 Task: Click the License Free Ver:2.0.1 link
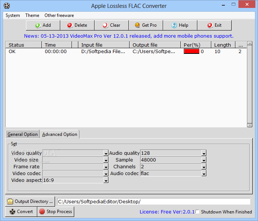tap(167, 212)
